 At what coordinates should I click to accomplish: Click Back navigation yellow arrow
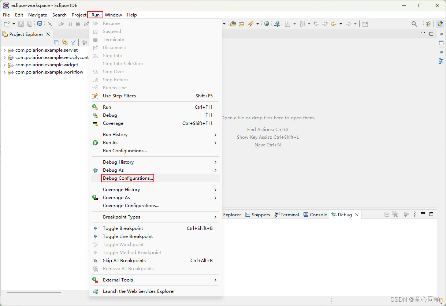click(x=333, y=24)
